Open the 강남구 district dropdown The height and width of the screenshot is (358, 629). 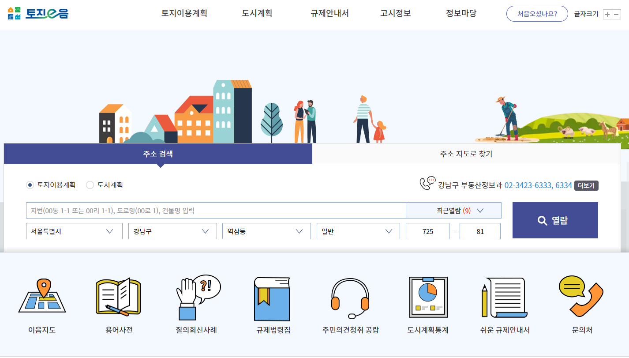[x=172, y=231]
